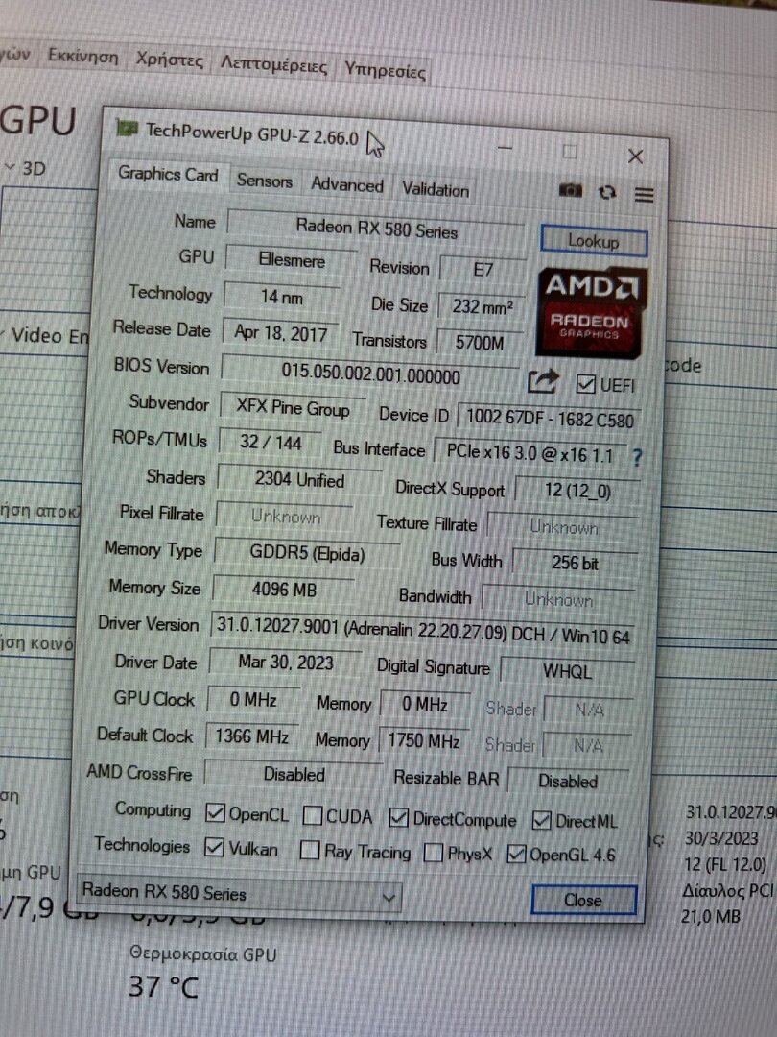The height and width of the screenshot is (1037, 777).
Task: Click the Release Date field Apr 18, 2017
Action: tap(281, 332)
